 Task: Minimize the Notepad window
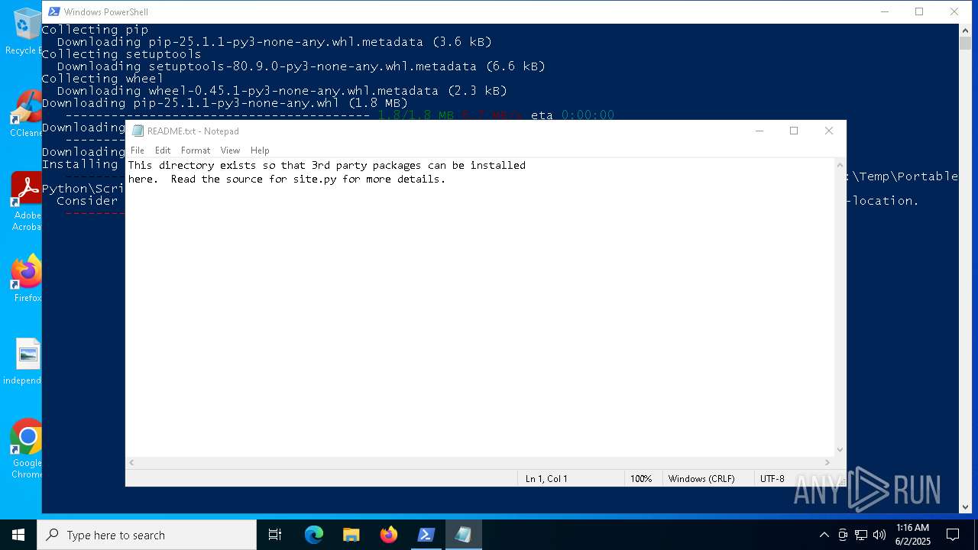coord(759,131)
